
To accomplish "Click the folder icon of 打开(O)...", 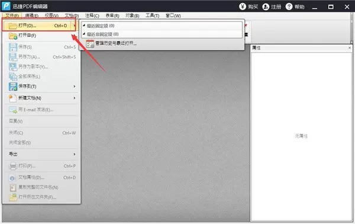I will point(12,25).
